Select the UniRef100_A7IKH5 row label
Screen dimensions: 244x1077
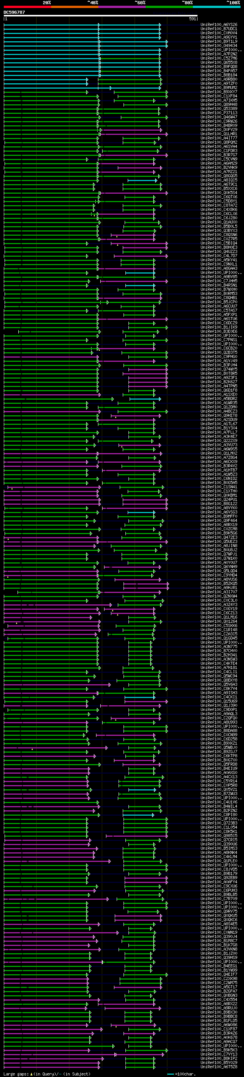(x=219, y=100)
